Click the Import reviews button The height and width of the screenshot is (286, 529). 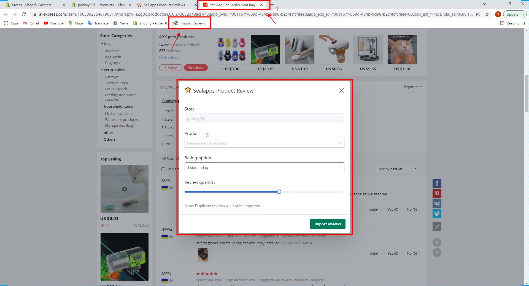[x=328, y=224]
